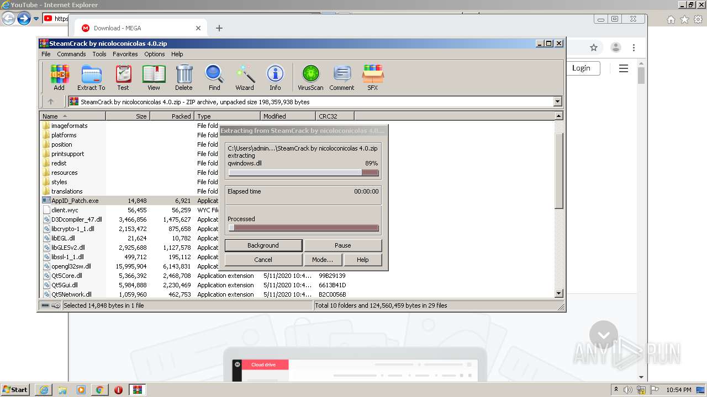Select the libcrypto-1_1.dll file
The image size is (707, 397).
click(x=72, y=229)
